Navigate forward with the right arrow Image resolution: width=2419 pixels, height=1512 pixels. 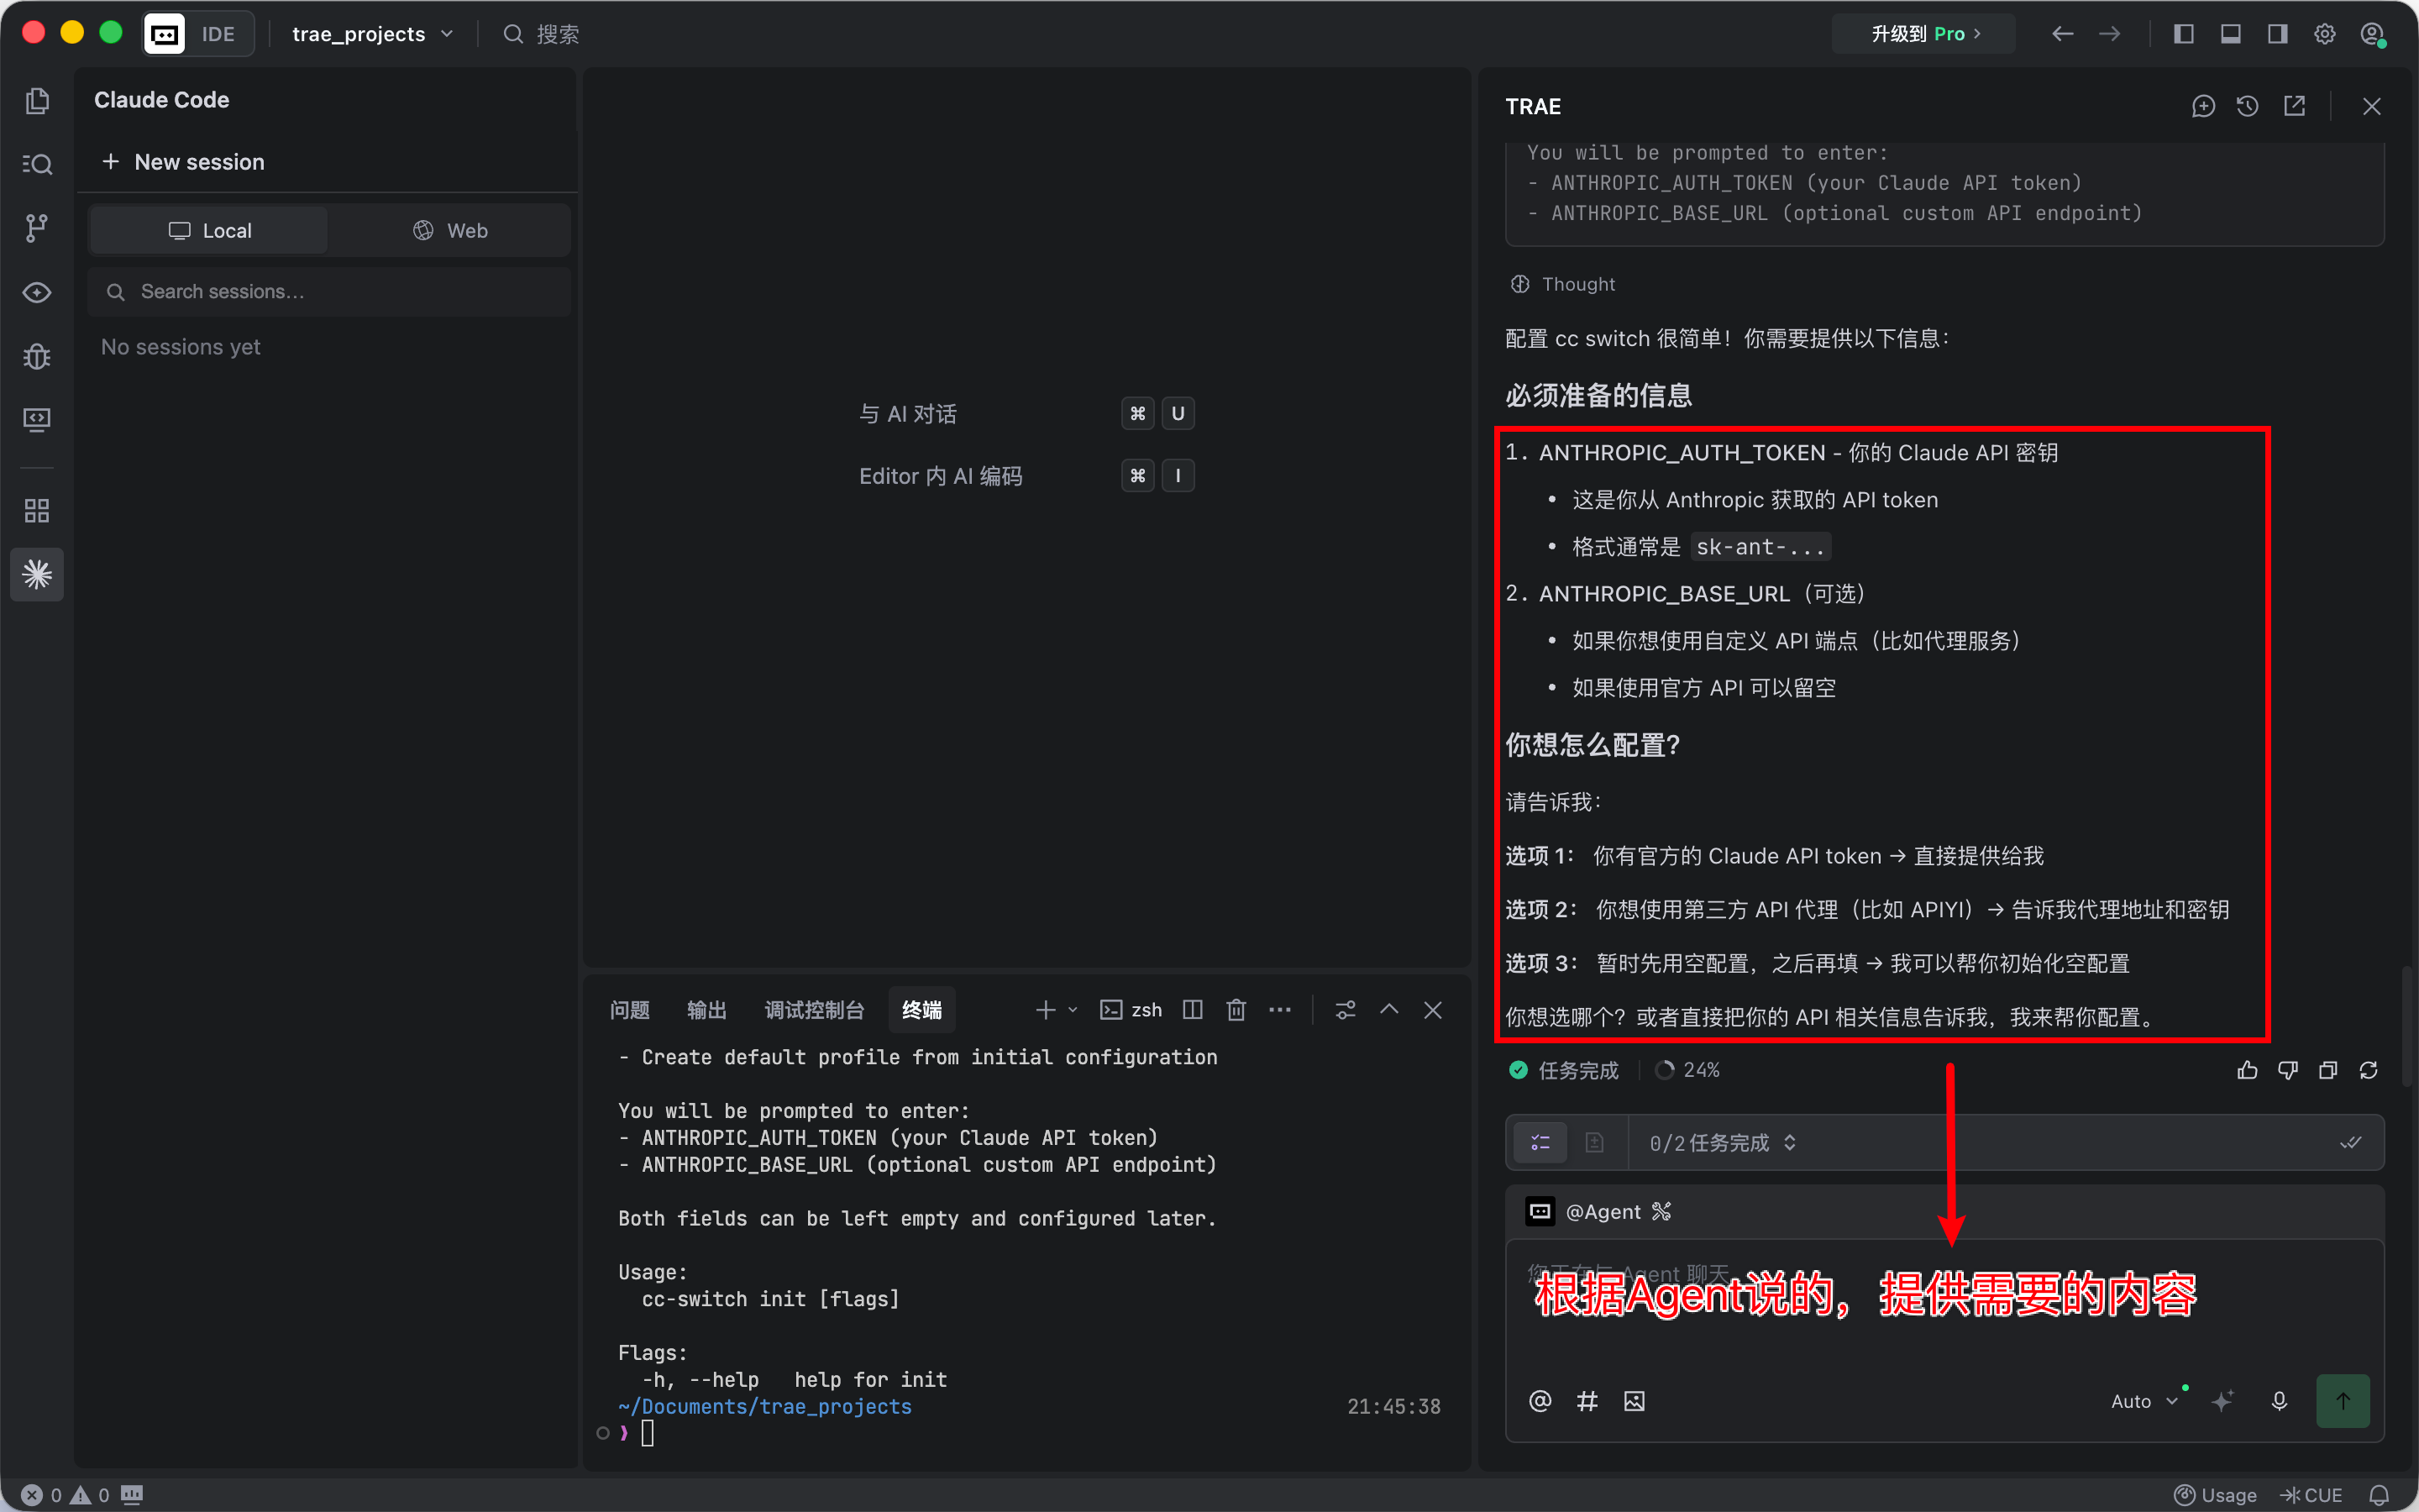tap(2109, 34)
